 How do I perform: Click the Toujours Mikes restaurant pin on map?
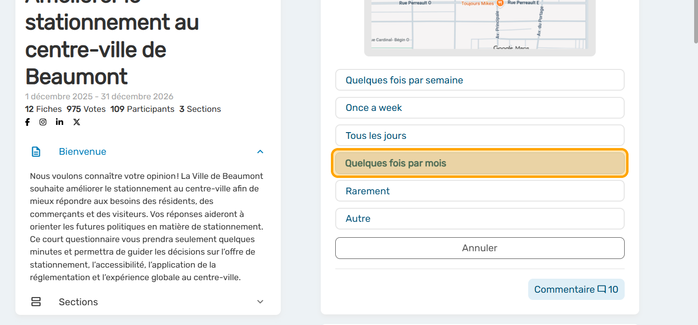coord(500,3)
